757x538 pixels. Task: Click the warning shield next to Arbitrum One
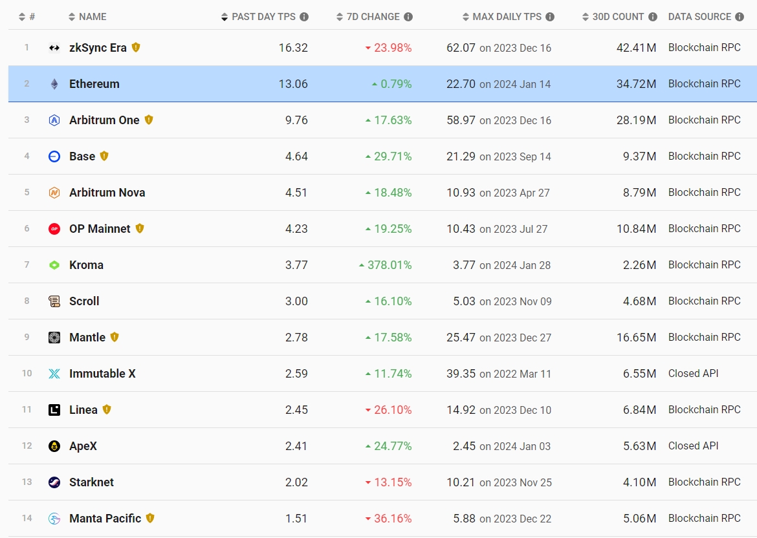149,120
